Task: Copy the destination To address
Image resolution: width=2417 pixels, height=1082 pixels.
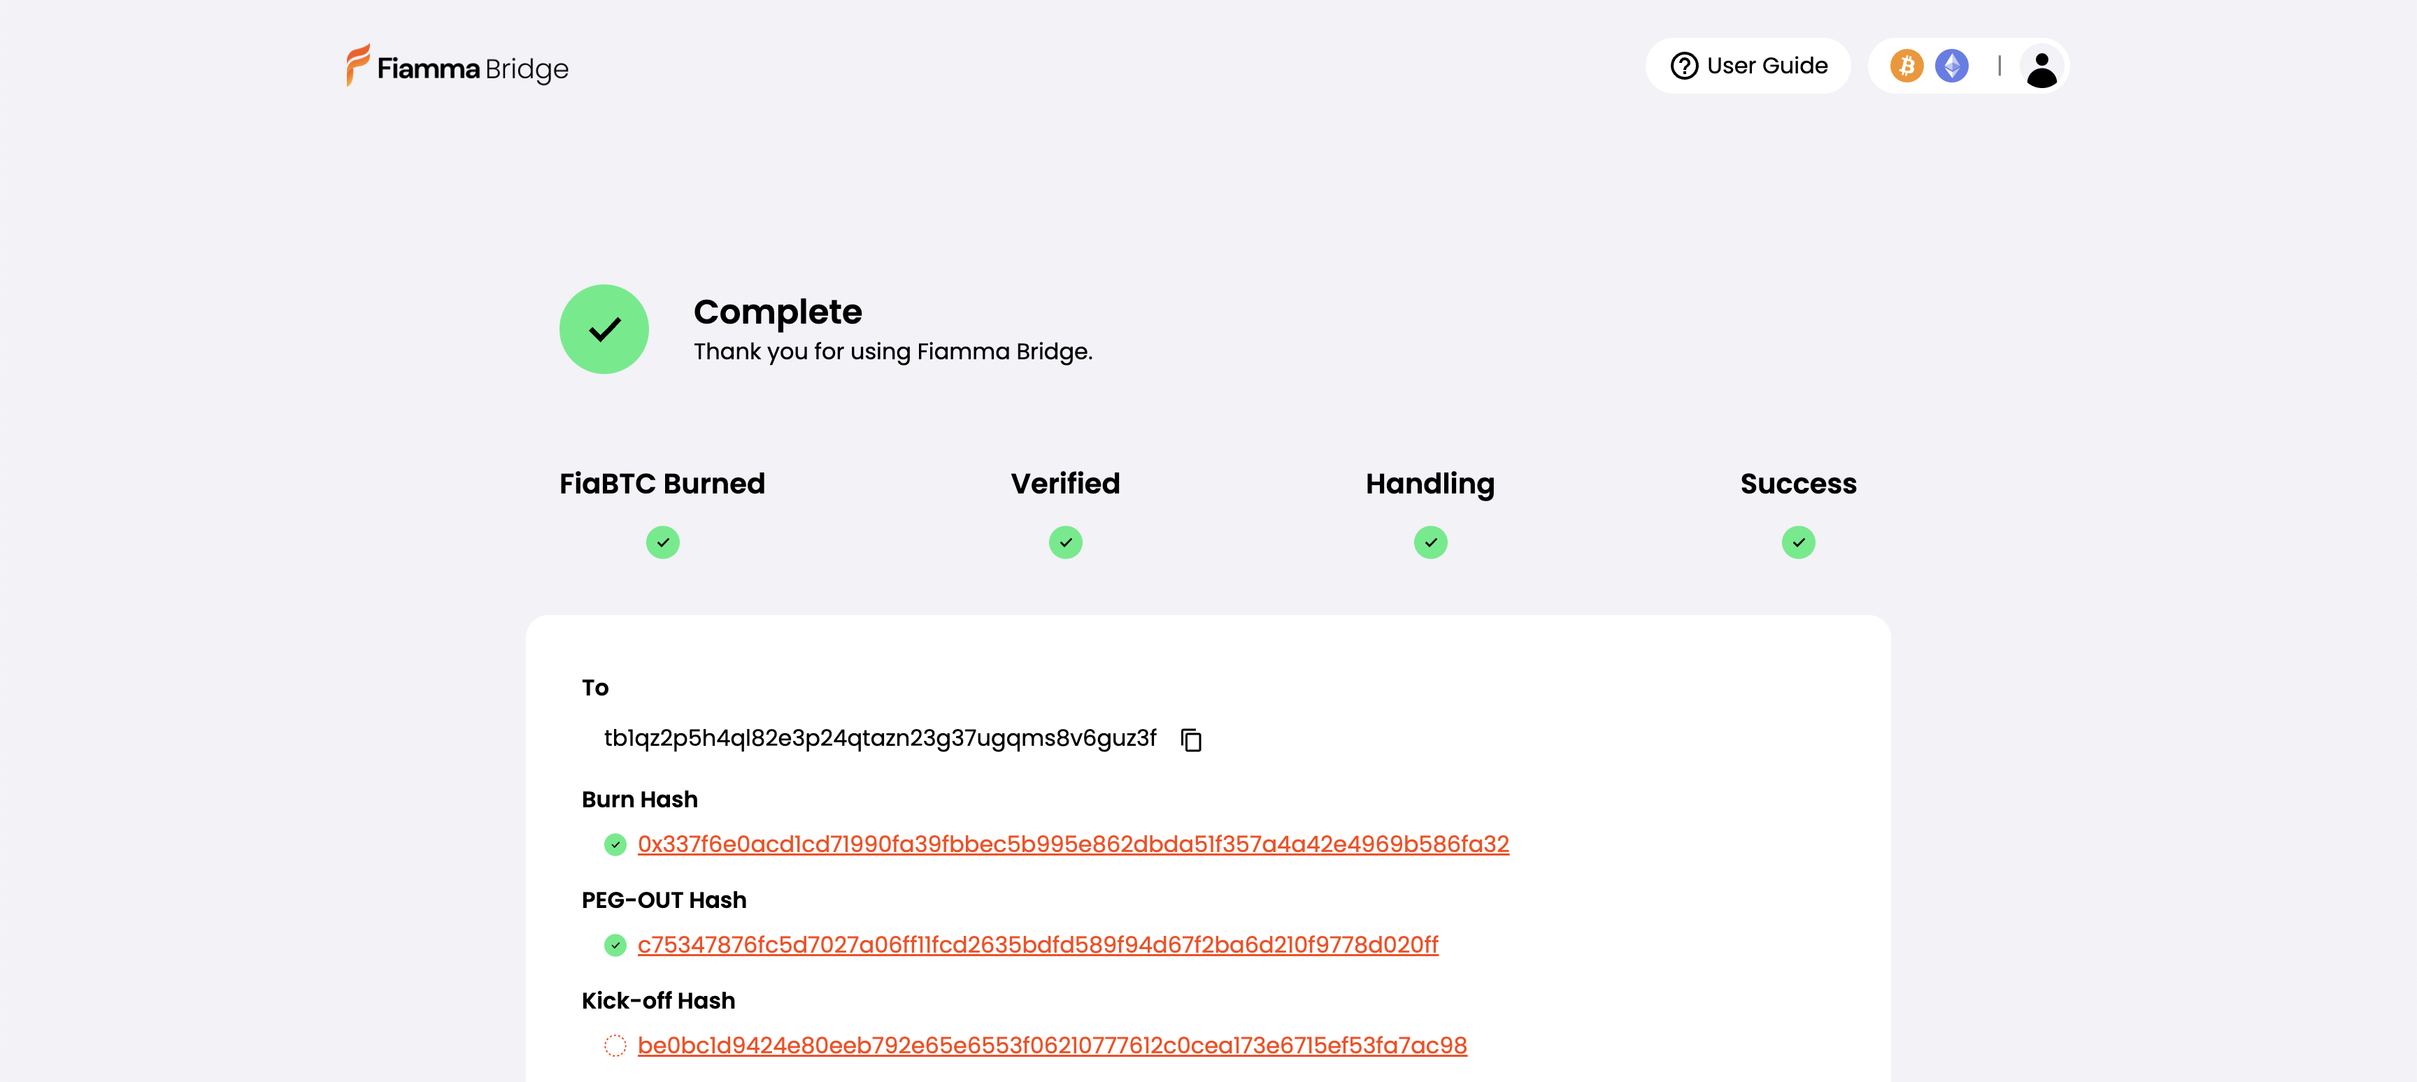Action: [x=1191, y=739]
